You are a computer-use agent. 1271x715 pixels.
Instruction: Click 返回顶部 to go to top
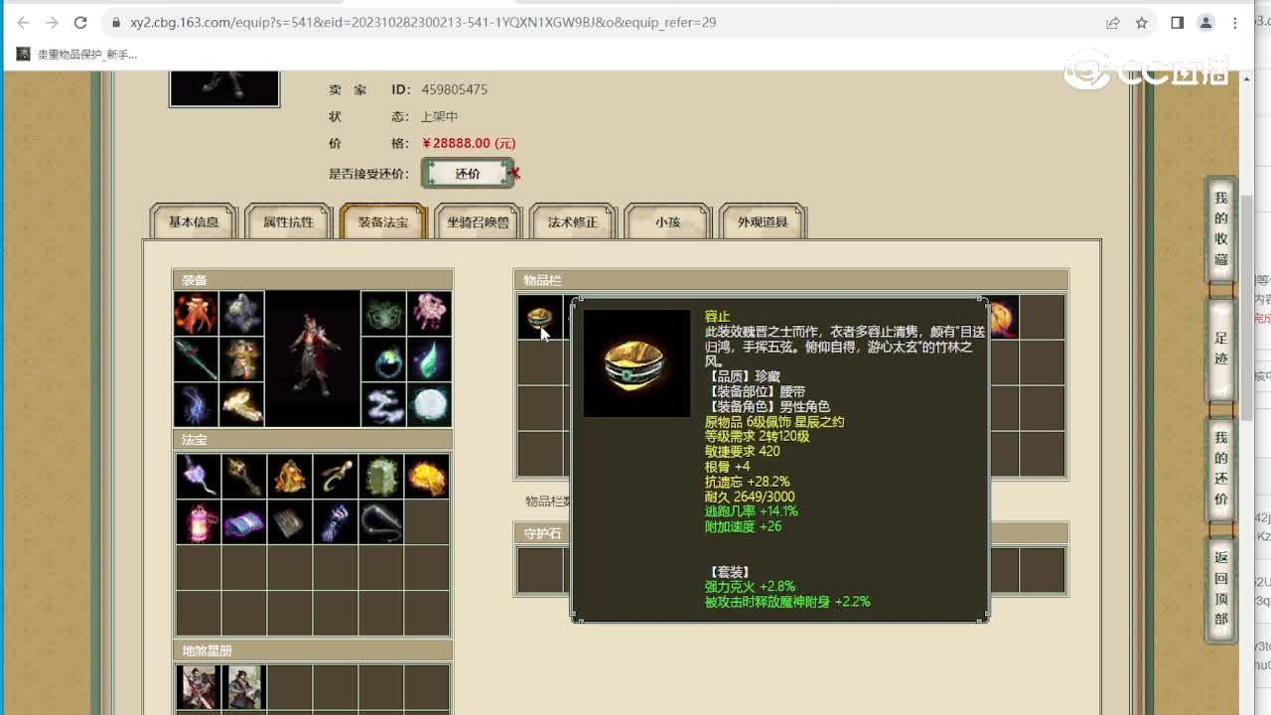(x=1221, y=588)
